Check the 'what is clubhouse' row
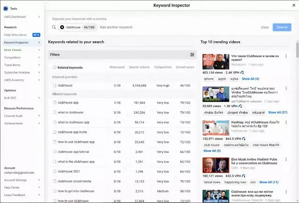Image resolution: width=299 pixels, height=203 pixels. click(54, 112)
